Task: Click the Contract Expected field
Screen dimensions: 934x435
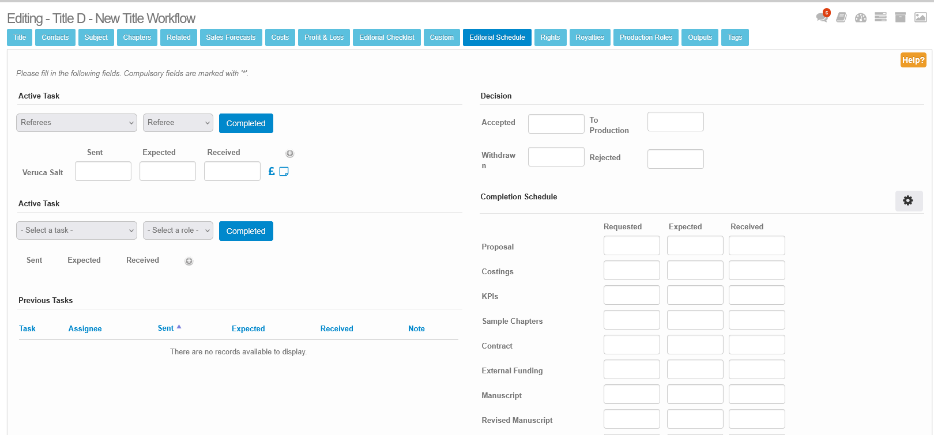Action: point(695,345)
